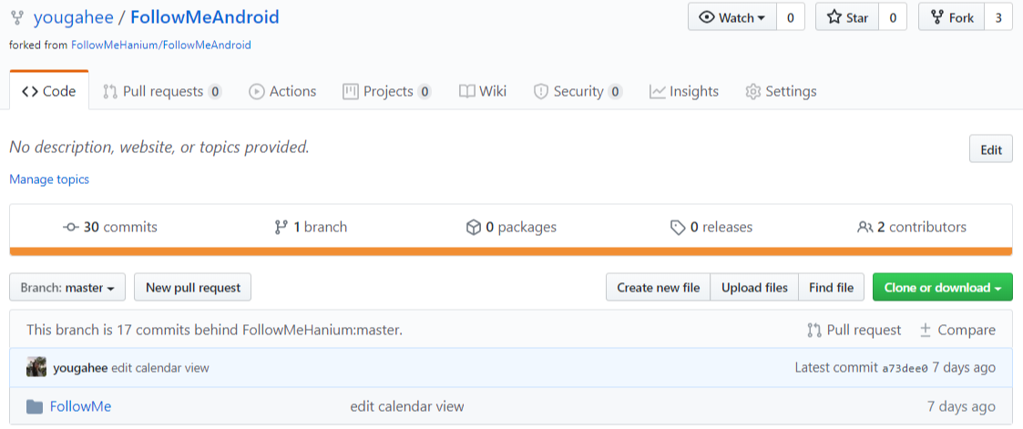Image resolution: width=1023 pixels, height=429 pixels.
Task: Open the latest commit message edit calendar view
Action: pyautogui.click(x=160, y=368)
